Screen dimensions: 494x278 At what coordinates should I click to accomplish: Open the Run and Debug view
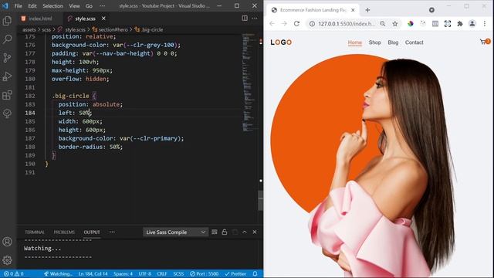coord(7,76)
